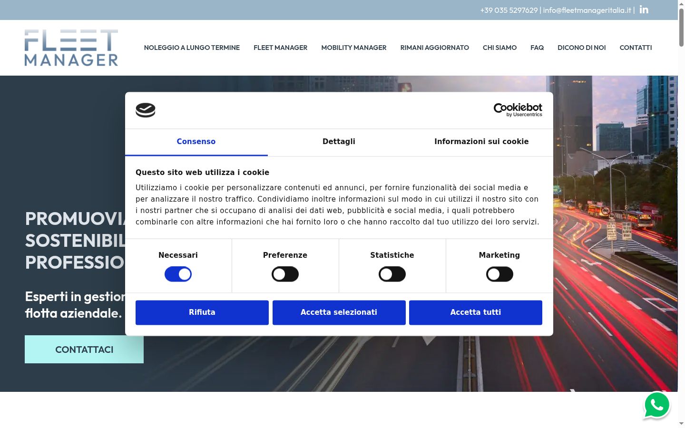Image resolution: width=685 pixels, height=428 pixels.
Task: Click the Rifiuta button
Action: [x=202, y=312]
